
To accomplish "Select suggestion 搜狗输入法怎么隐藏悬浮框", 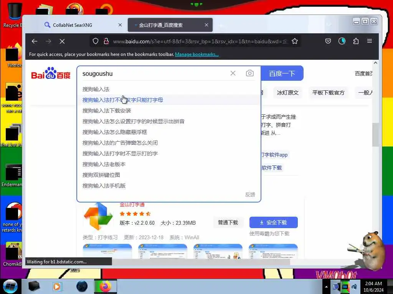I will coord(168,132).
